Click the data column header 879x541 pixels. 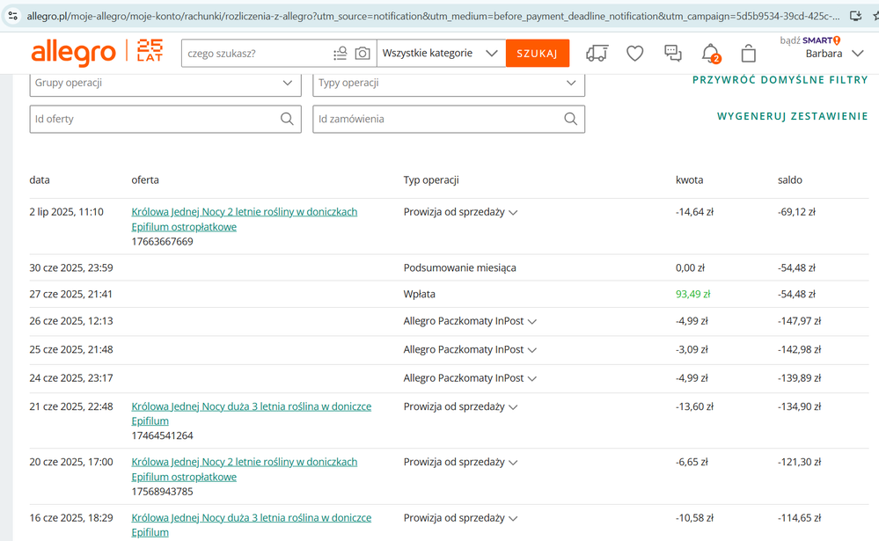click(40, 180)
